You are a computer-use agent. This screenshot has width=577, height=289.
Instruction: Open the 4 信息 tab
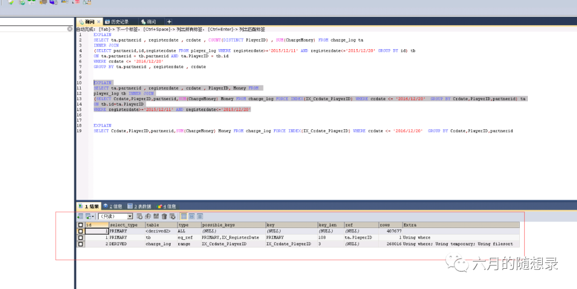167,207
